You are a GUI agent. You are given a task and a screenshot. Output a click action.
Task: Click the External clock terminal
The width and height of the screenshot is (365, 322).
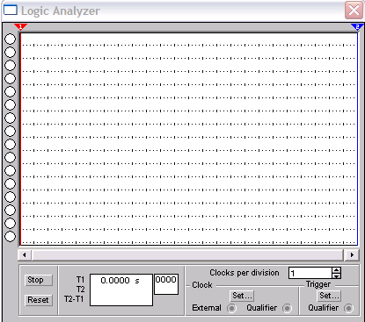(232, 308)
